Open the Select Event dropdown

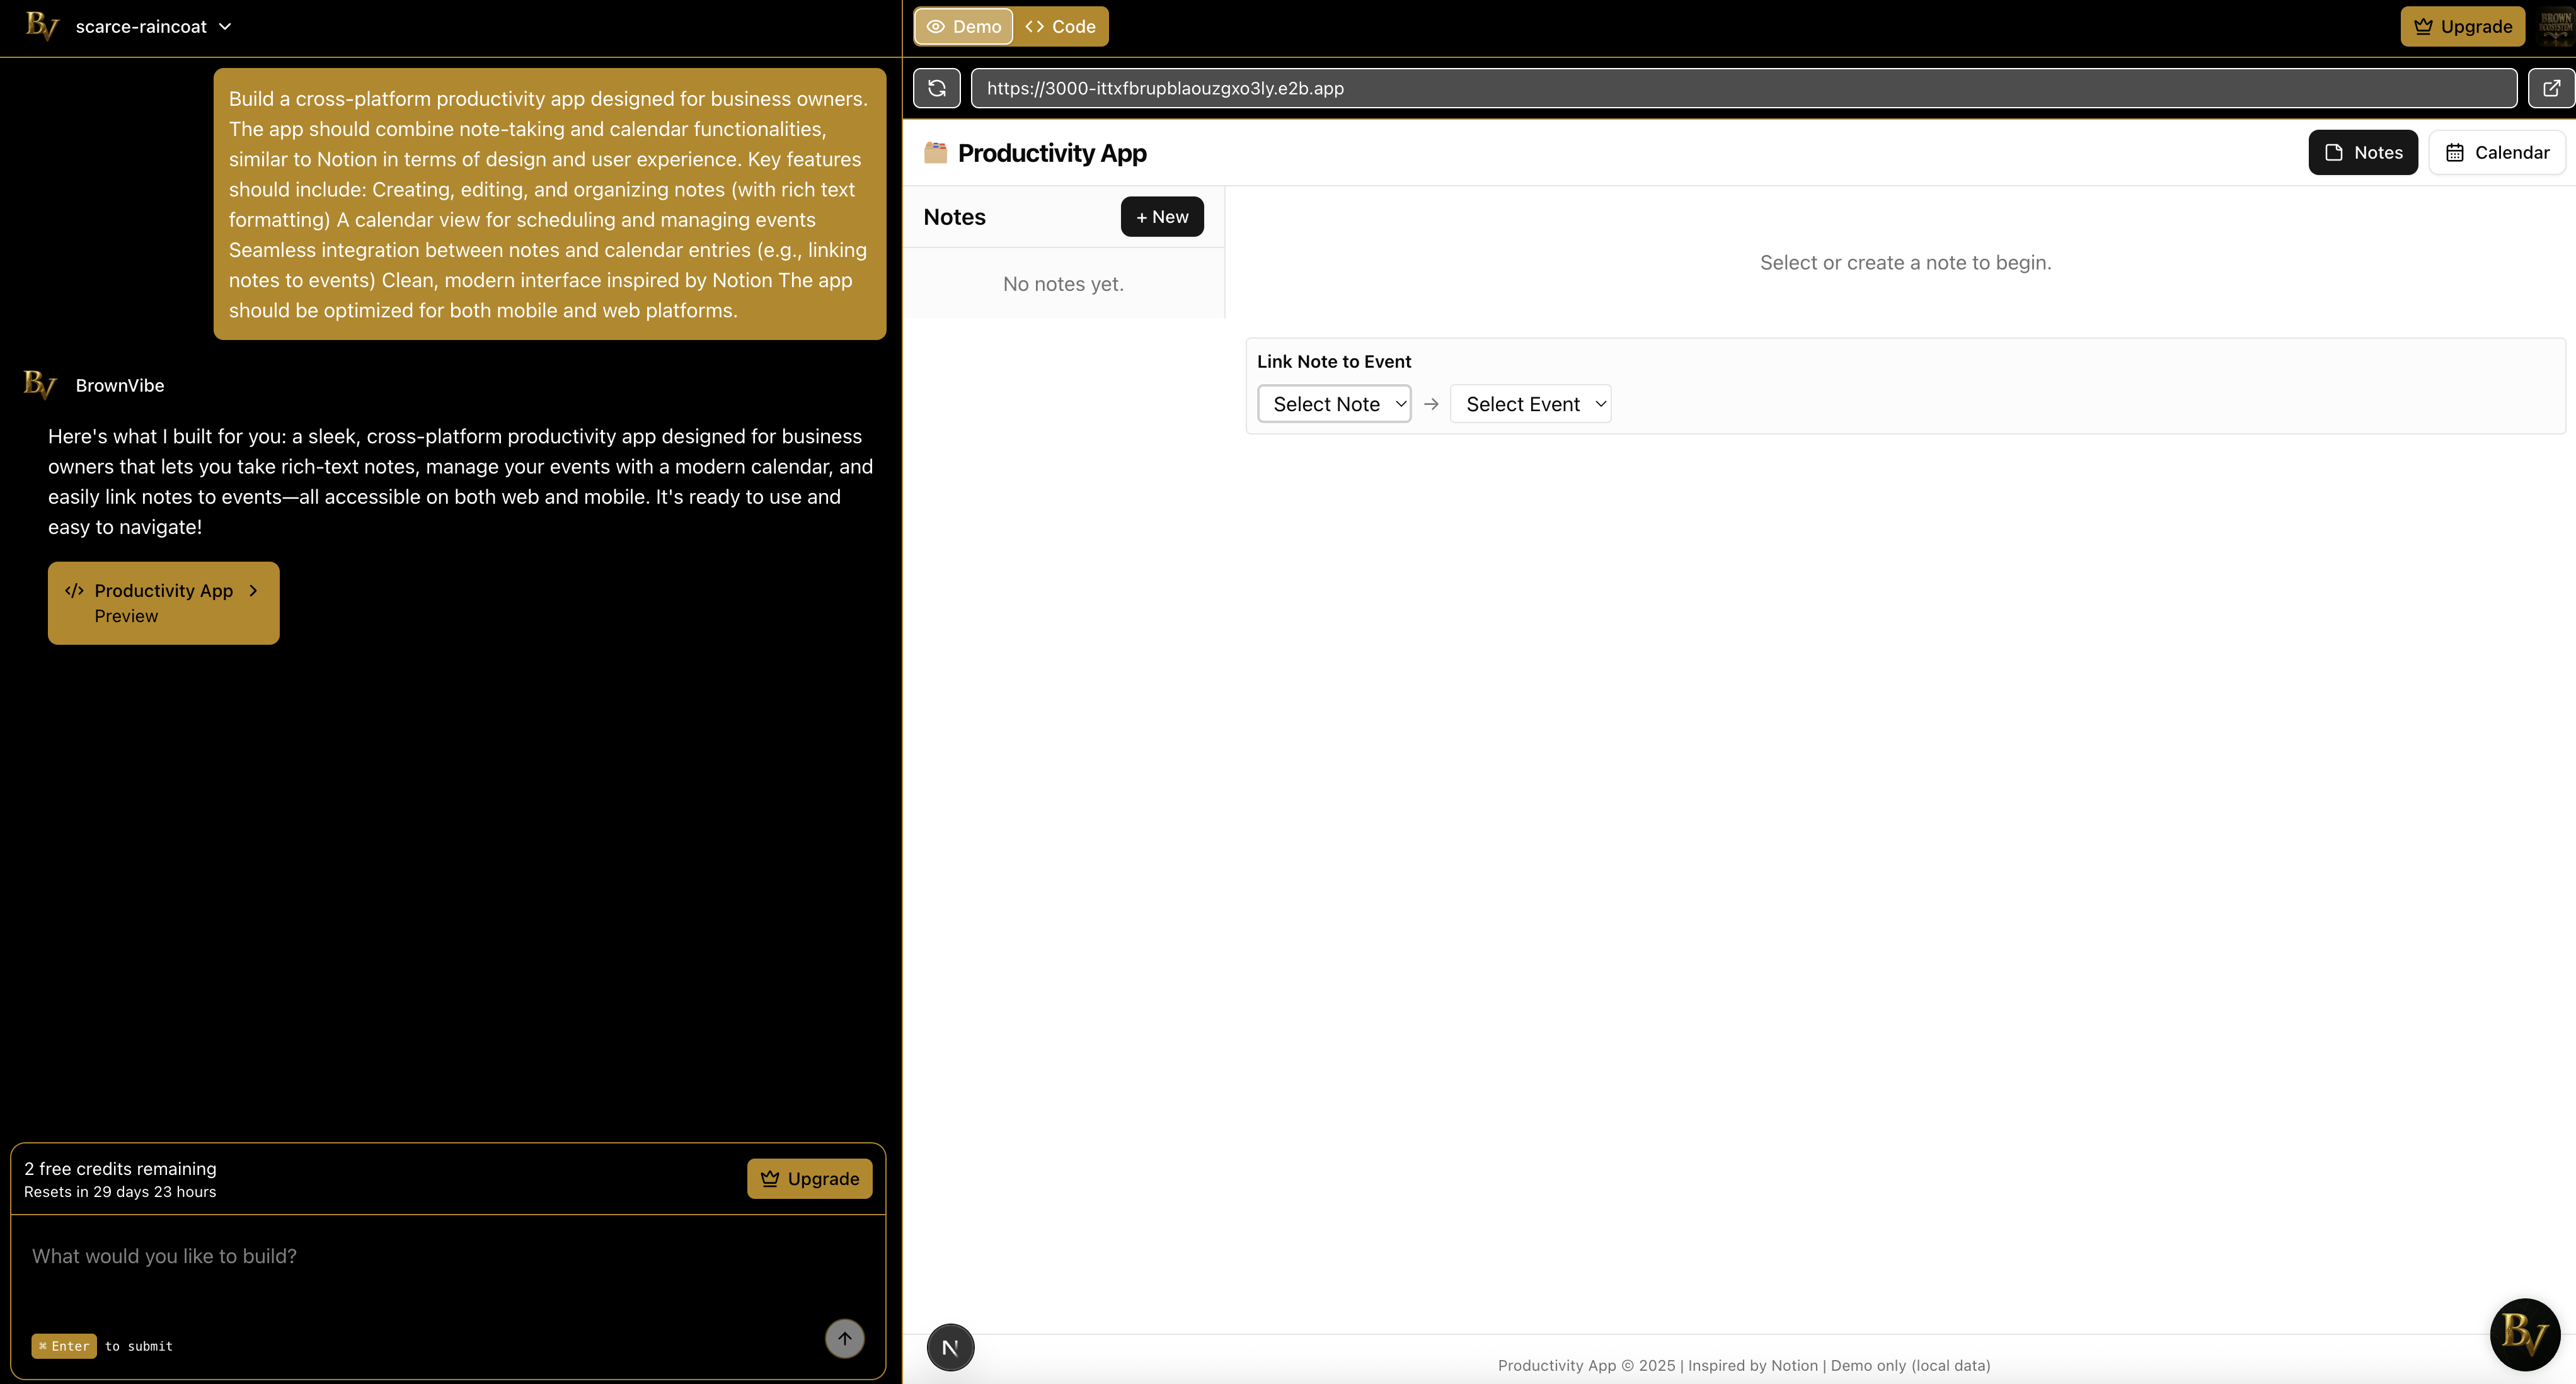[x=1530, y=404]
